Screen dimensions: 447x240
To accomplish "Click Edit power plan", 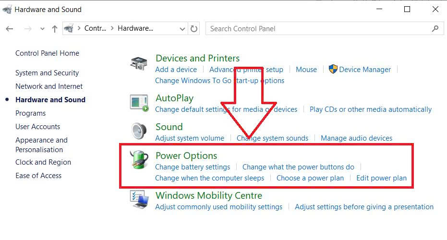I will click(381, 178).
